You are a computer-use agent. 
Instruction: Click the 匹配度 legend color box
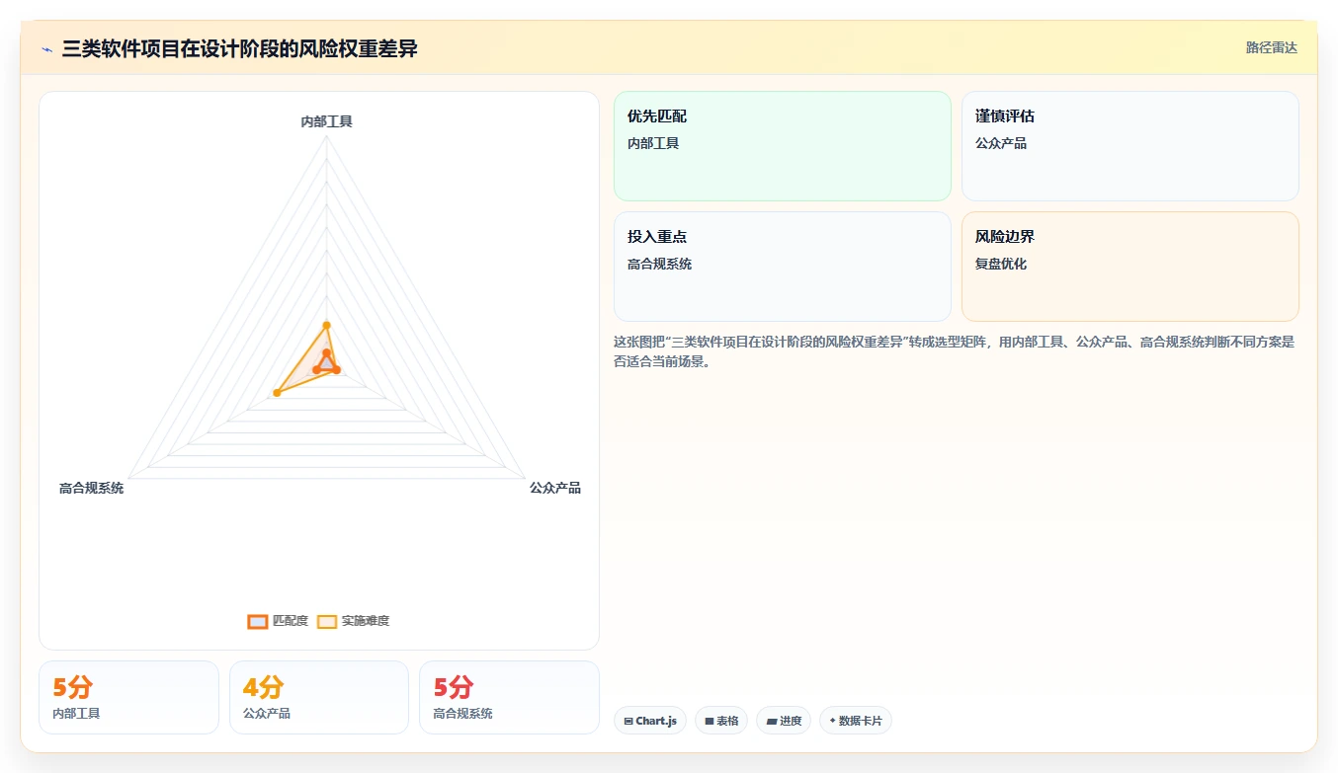click(x=258, y=621)
